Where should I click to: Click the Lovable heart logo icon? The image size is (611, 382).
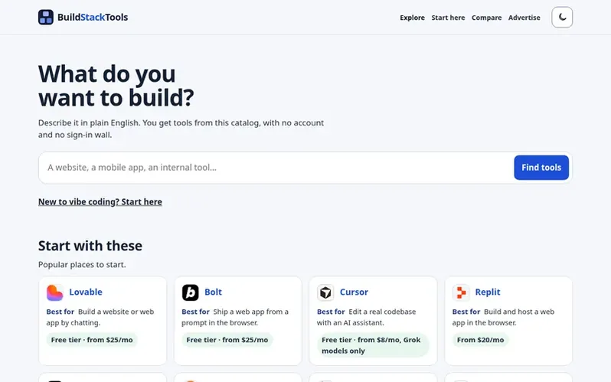click(55, 292)
